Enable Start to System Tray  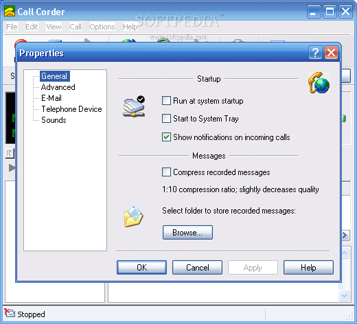point(166,119)
